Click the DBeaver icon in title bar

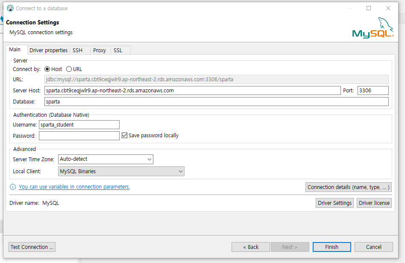[10, 8]
